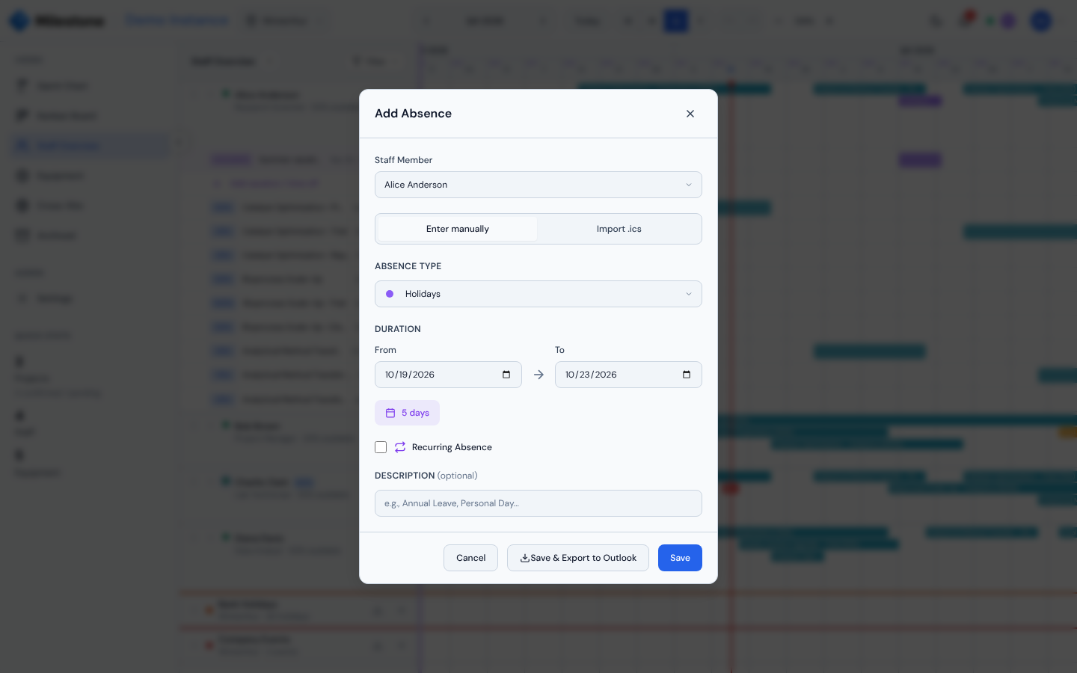Click the chevron on Alice Anderson selector
This screenshot has width=1077, height=673.
[x=689, y=185]
